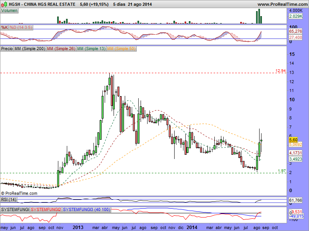Click the 2013 year label on the time axis
309x231 pixels.
point(78,228)
